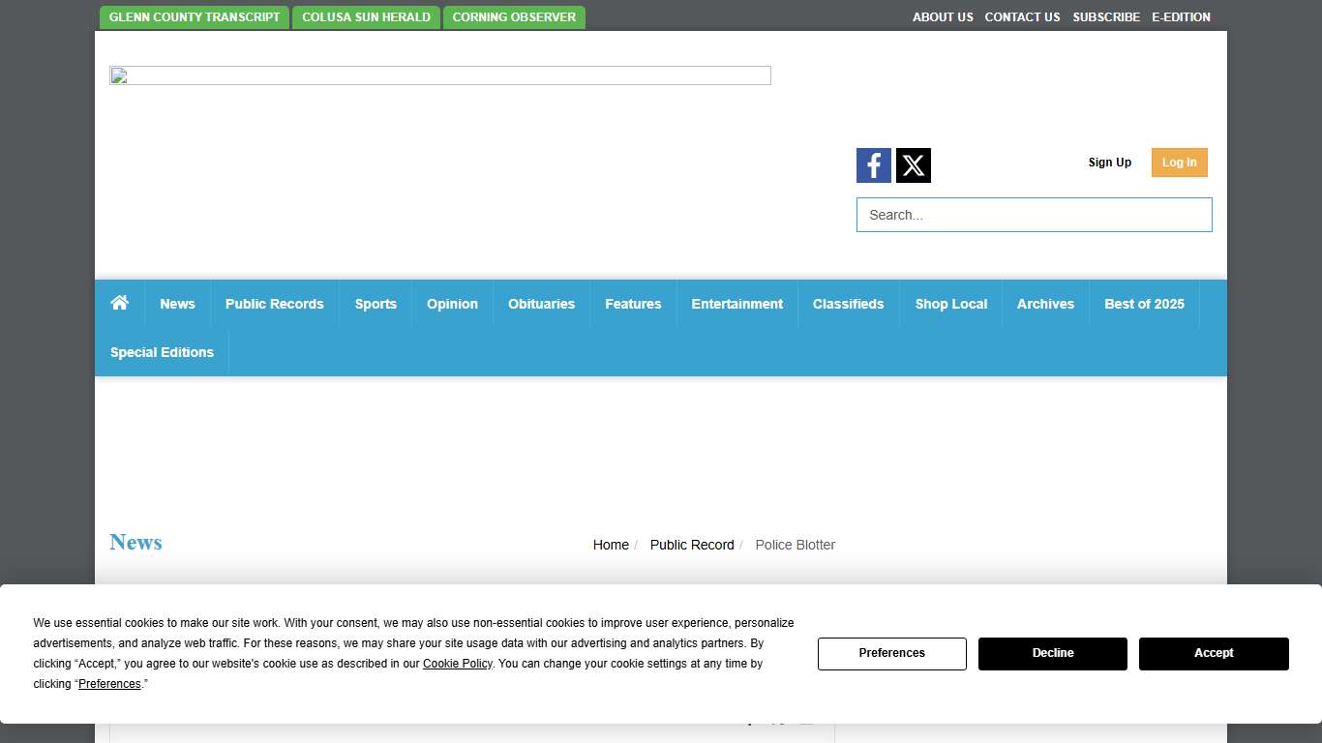Go to Special Editions section
The image size is (1322, 743).
(x=162, y=352)
